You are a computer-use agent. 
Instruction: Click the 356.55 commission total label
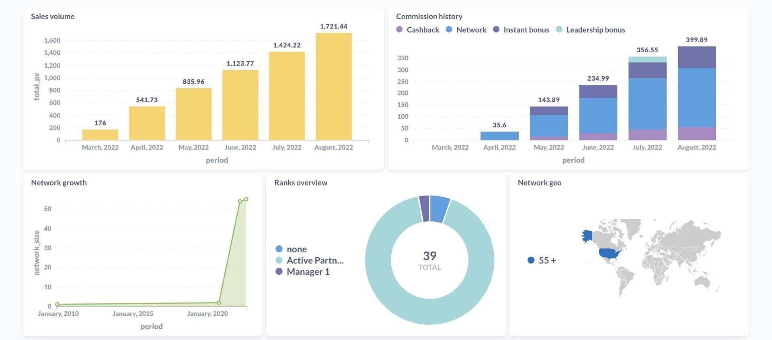647,50
